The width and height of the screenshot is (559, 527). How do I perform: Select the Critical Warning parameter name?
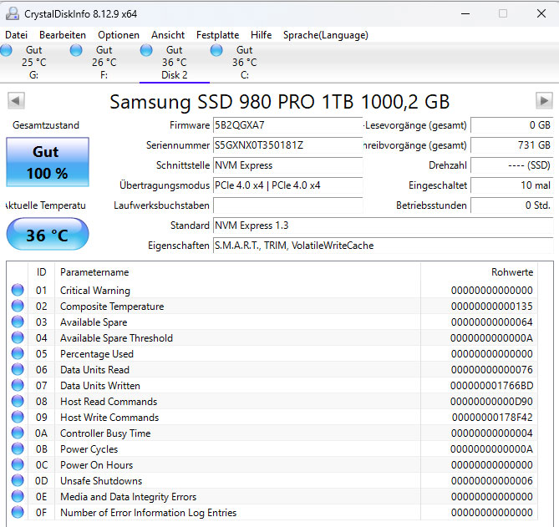tap(95, 291)
